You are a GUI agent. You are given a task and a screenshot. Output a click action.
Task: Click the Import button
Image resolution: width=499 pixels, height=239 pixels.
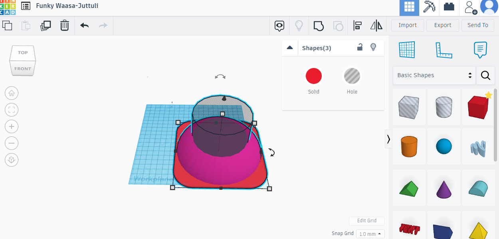[408, 25]
